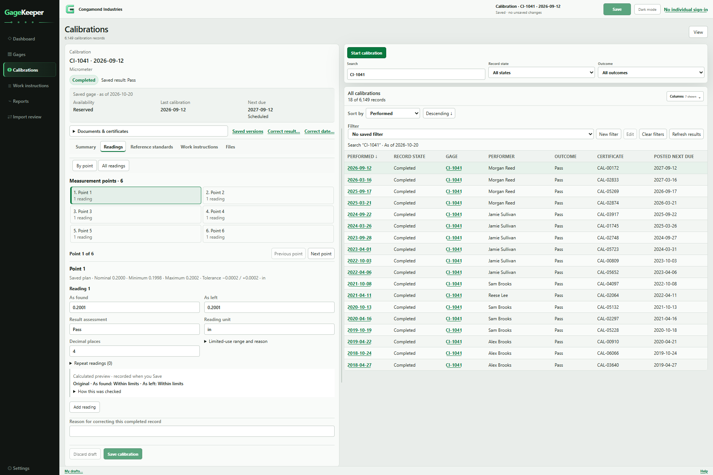Click New filter button
Viewport: 713px width, 475px height.
click(x=609, y=134)
